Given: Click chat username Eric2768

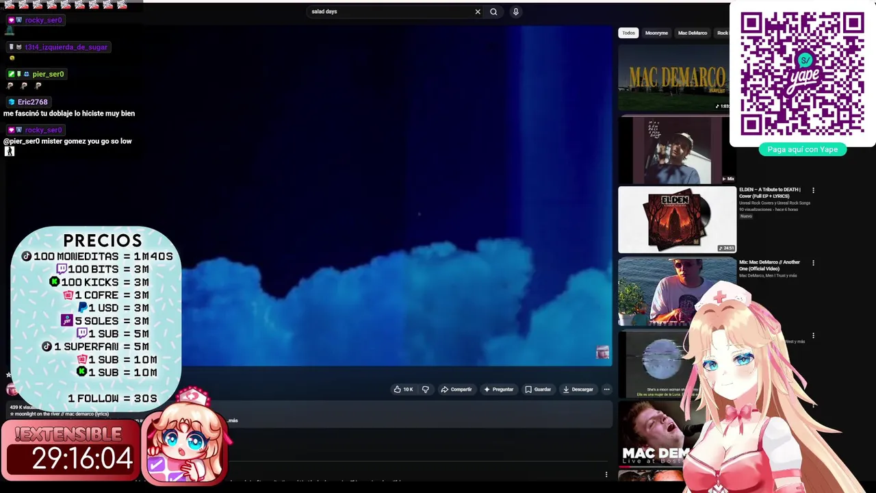Looking at the screenshot, I should click(x=32, y=102).
